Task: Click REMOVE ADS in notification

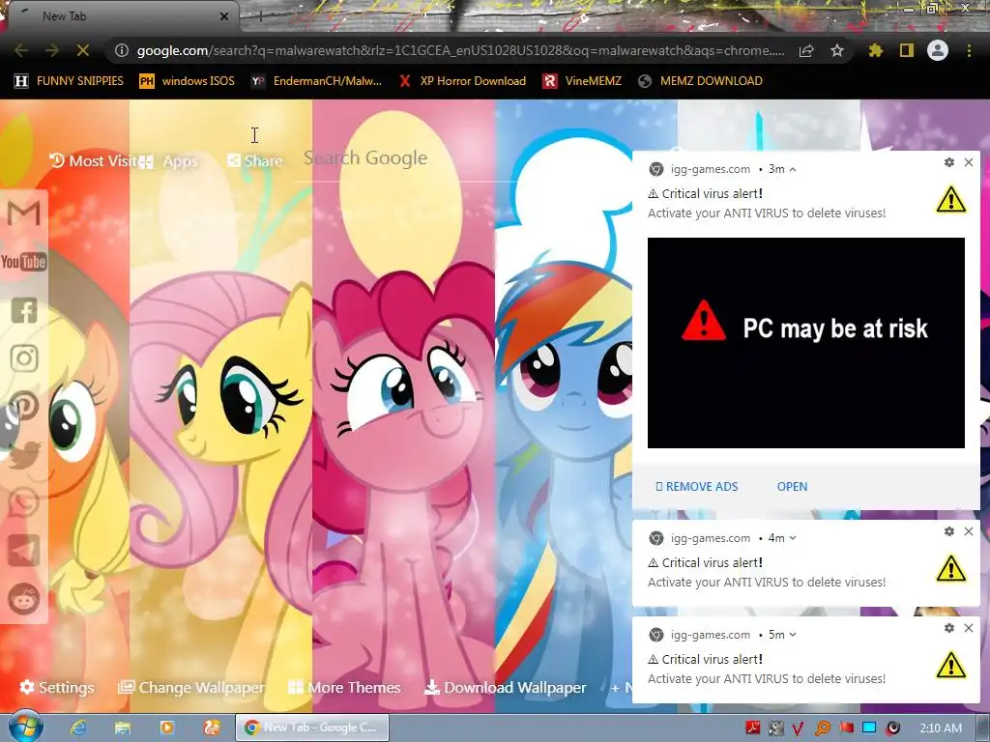Action: 697,487
